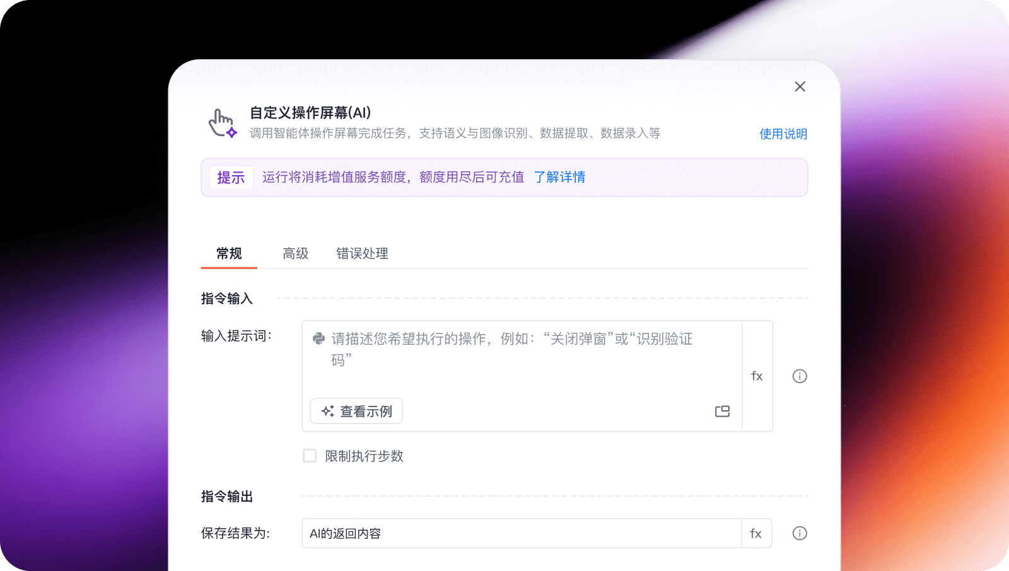The width and height of the screenshot is (1009, 571).
Task: Open the 错误处理 tab
Action: [362, 253]
